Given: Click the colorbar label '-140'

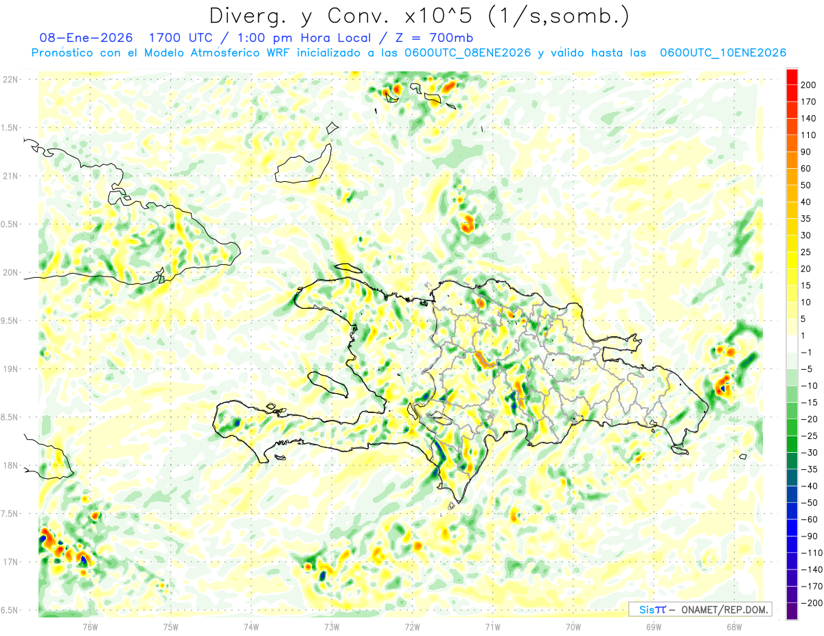Looking at the screenshot, I should click(812, 570).
